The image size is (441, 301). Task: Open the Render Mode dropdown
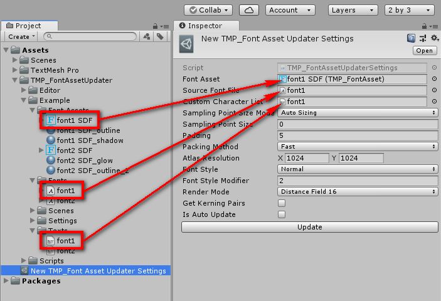[358, 192]
